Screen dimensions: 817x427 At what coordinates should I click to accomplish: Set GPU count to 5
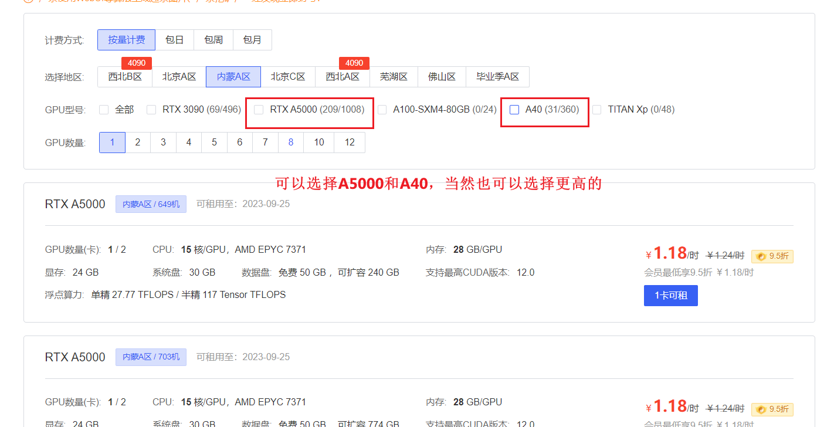coord(214,143)
